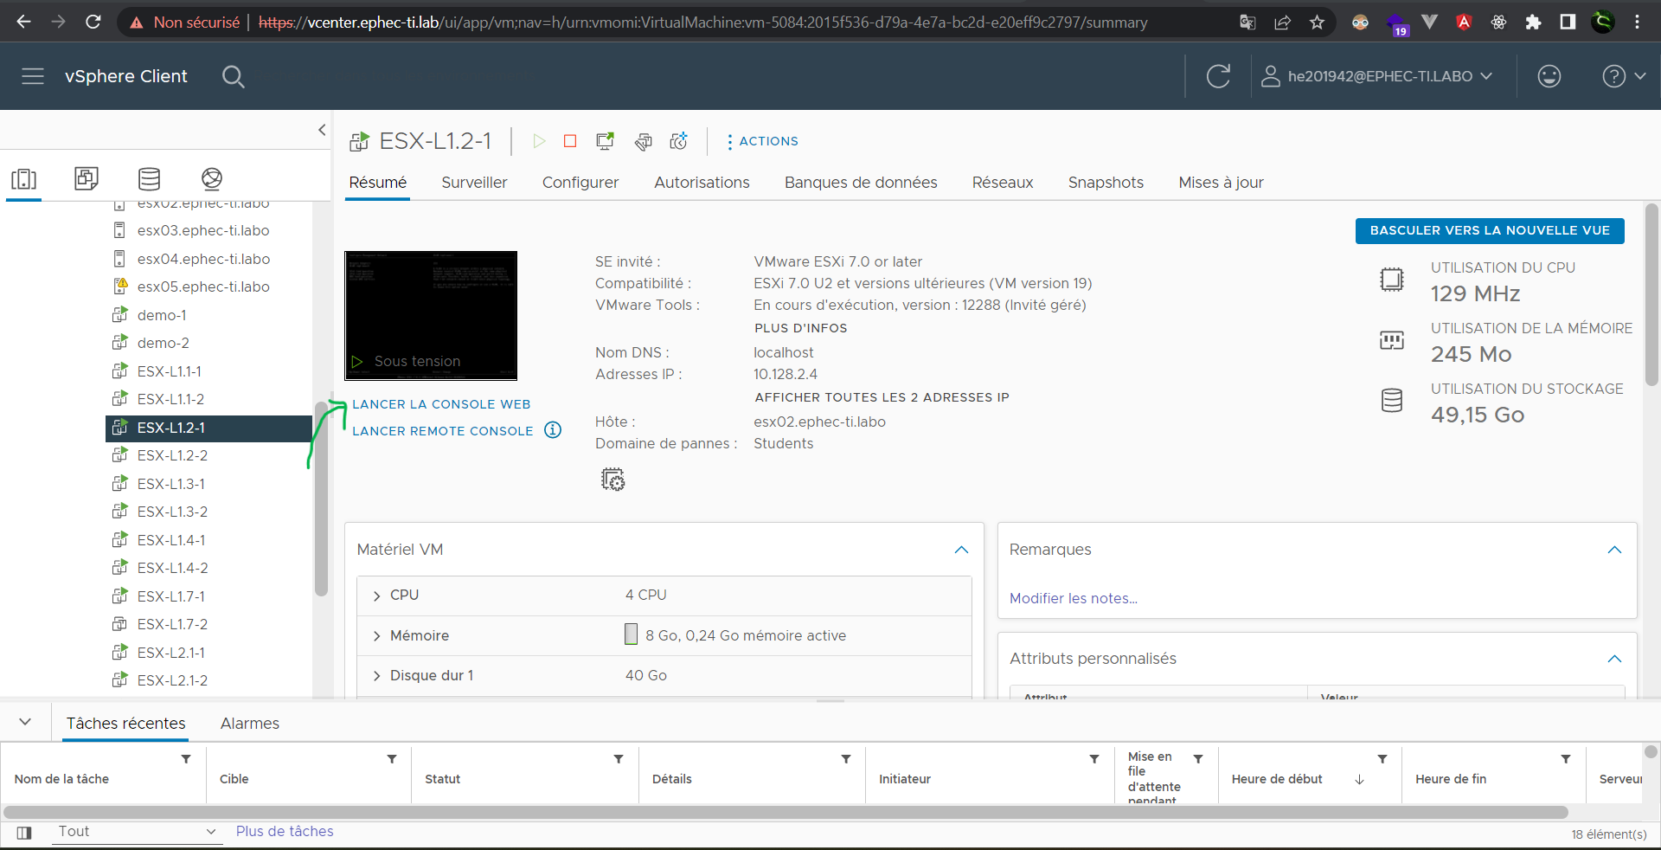Collapse the recent tasks bottom panel

click(25, 722)
